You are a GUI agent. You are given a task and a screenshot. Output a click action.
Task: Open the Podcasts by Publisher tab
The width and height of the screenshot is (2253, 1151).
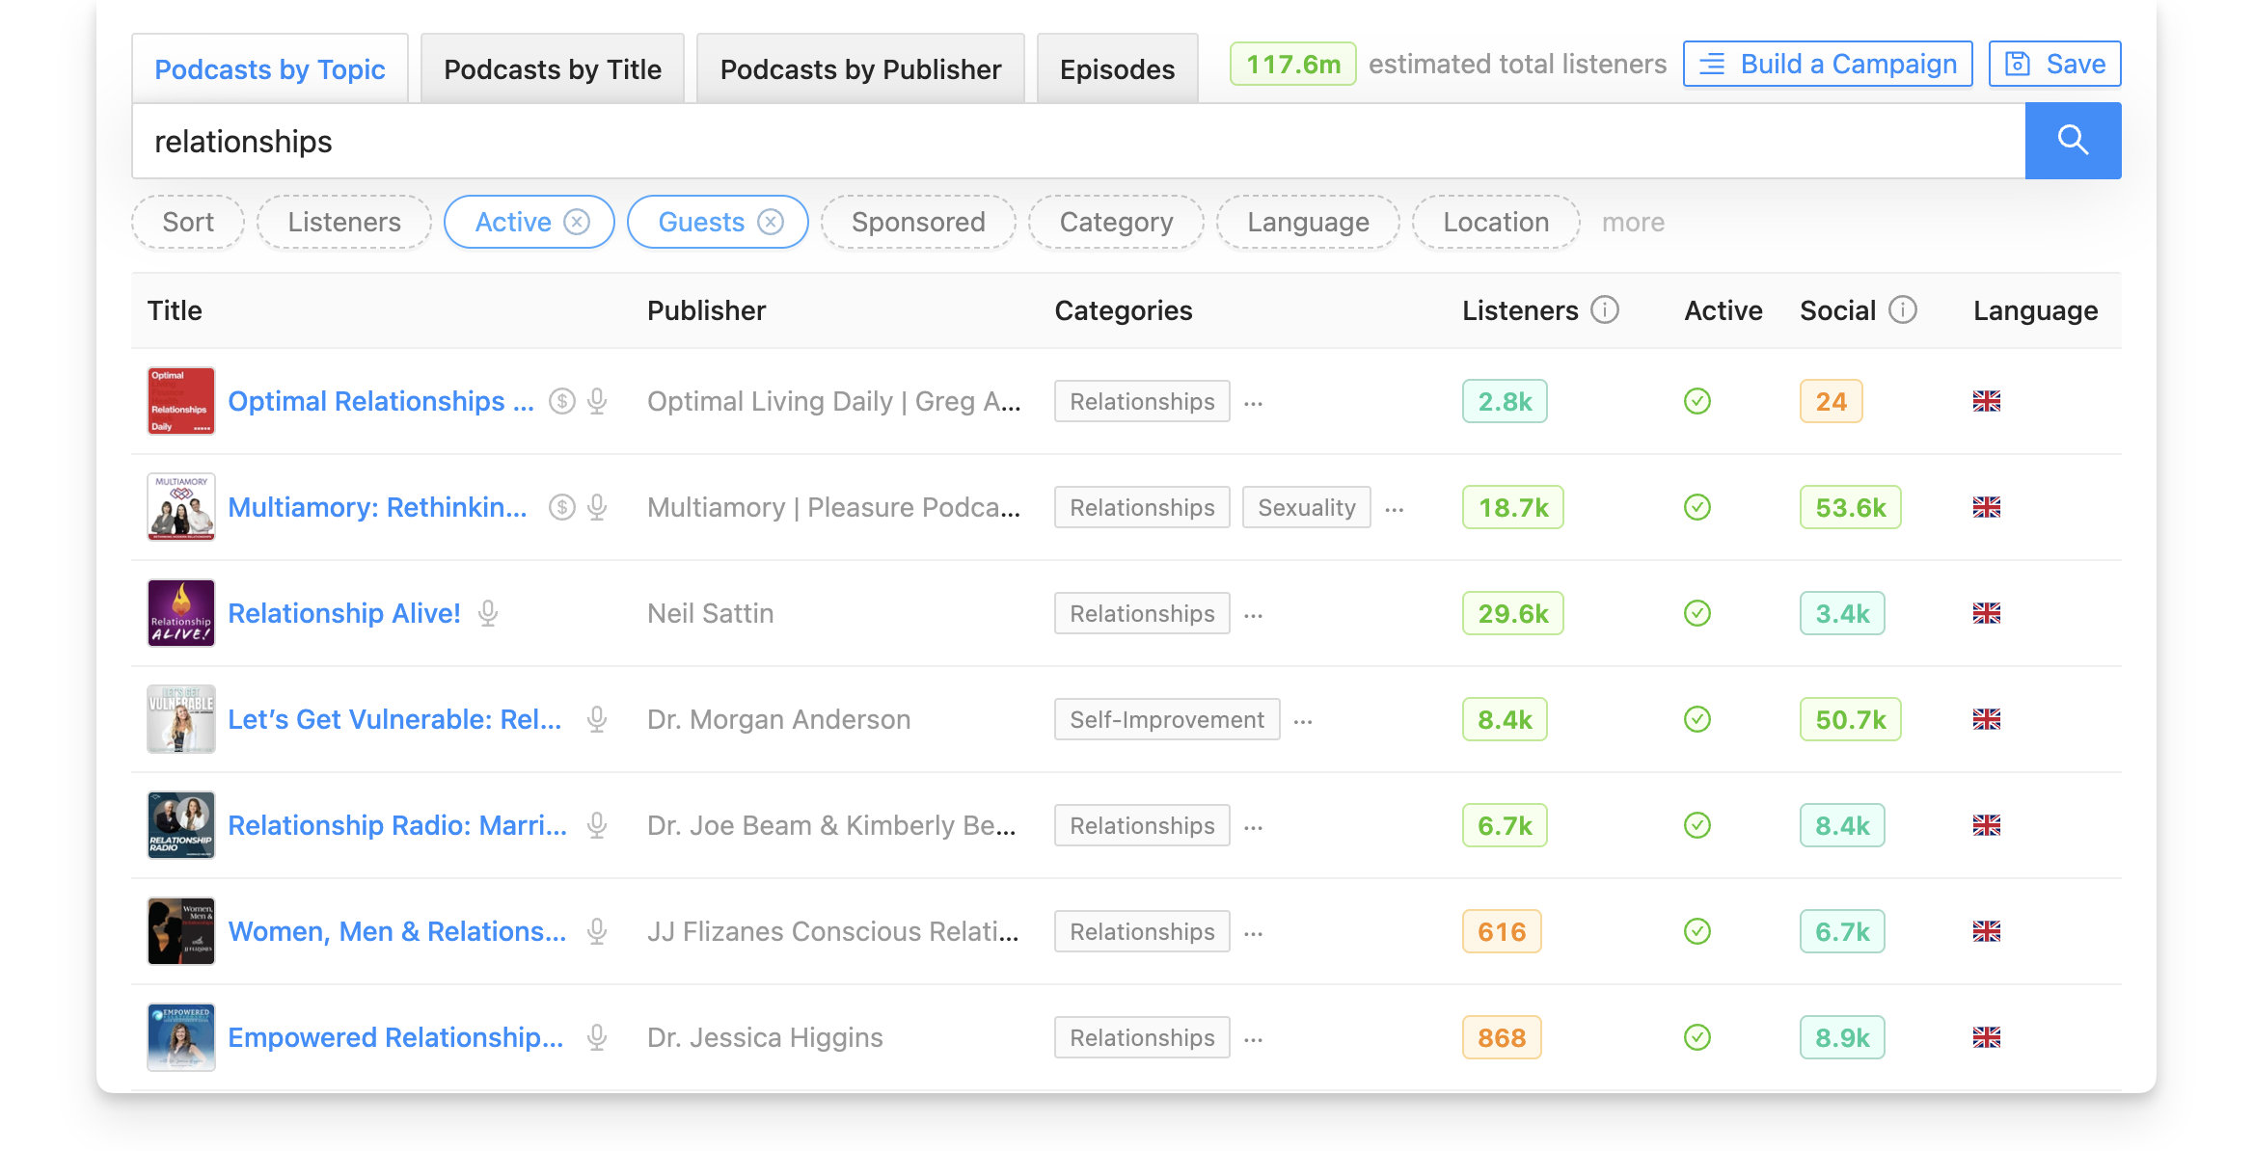(859, 67)
